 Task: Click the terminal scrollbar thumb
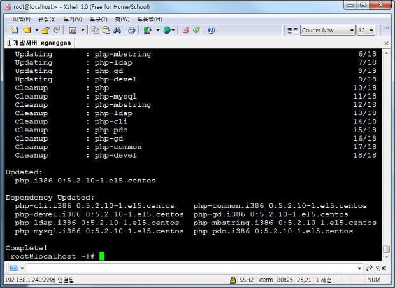(387, 249)
